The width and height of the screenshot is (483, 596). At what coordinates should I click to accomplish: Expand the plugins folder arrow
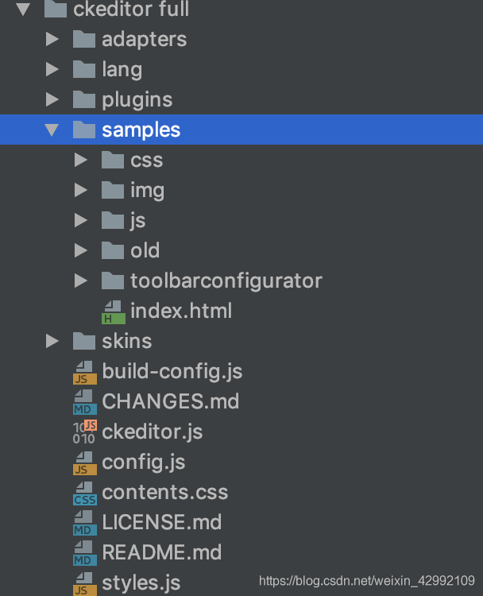click(x=52, y=99)
